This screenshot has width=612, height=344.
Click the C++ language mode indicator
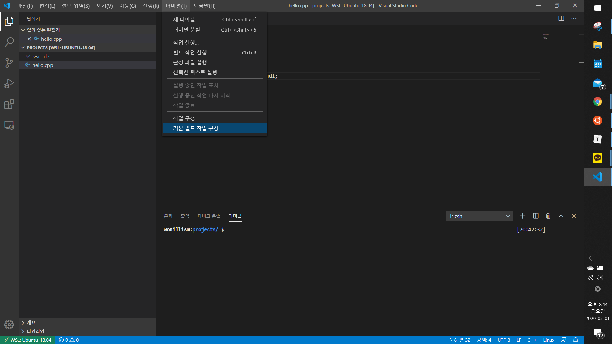point(532,340)
